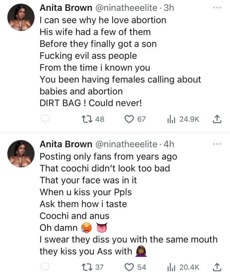This screenshot has width=230, height=280.
Task: Share the second tweet
Action: click(x=217, y=267)
